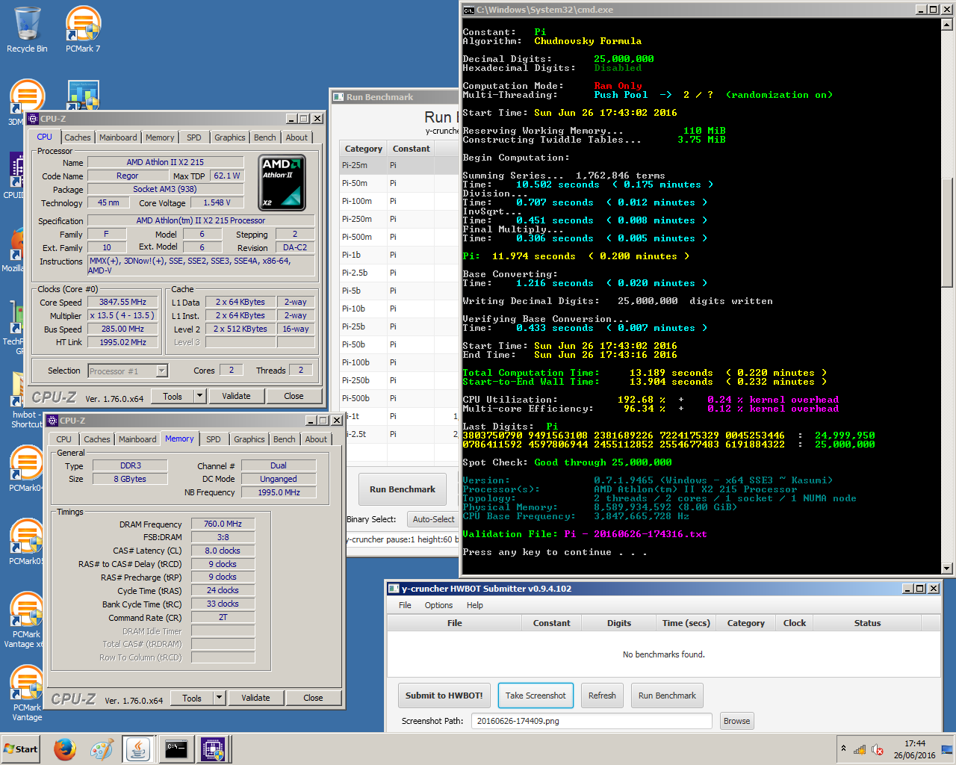Open the Auto-Select binary dropdown
The height and width of the screenshot is (765, 956).
click(x=433, y=519)
